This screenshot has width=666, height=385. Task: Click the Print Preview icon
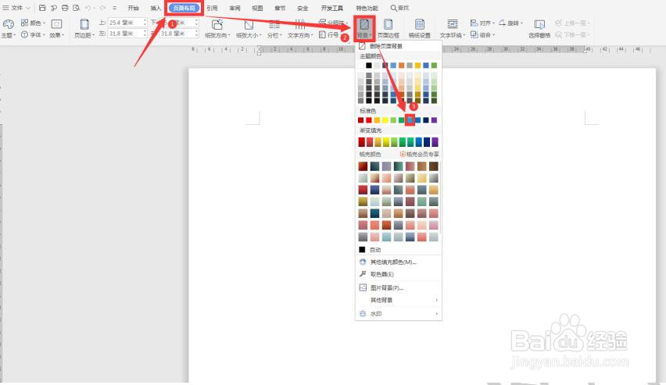pyautogui.click(x=76, y=8)
